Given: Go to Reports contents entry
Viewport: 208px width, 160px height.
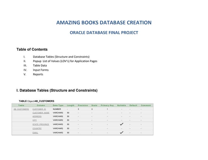Looking at the screenshot, I should pos(38,74).
